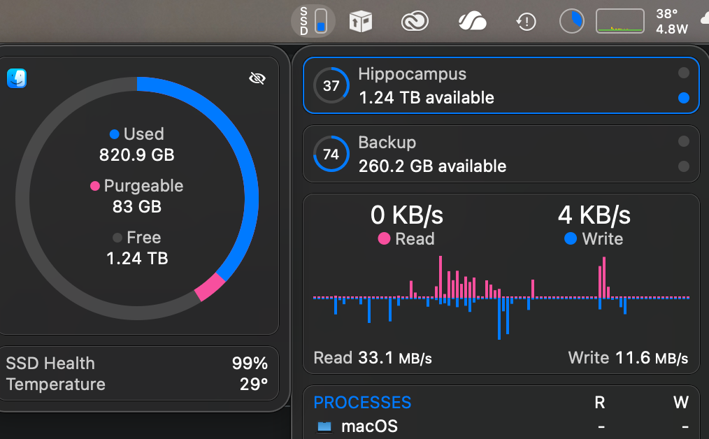This screenshot has height=439, width=709.
Task: Click the pink Purgeable segment of the disk ring
Action: tap(210, 287)
